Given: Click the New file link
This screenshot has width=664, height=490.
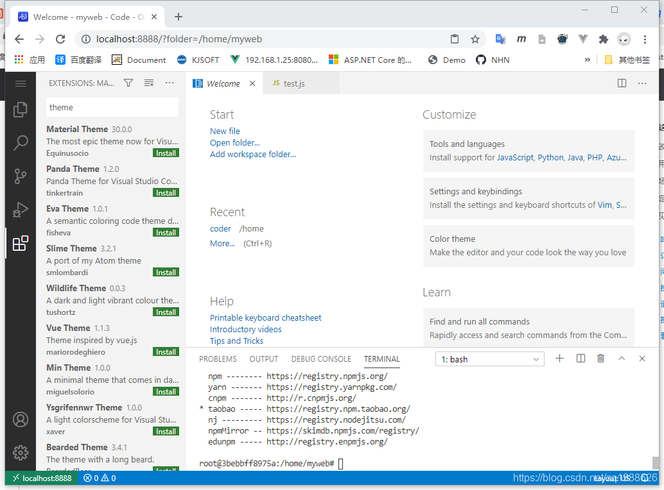Looking at the screenshot, I should 225,131.
